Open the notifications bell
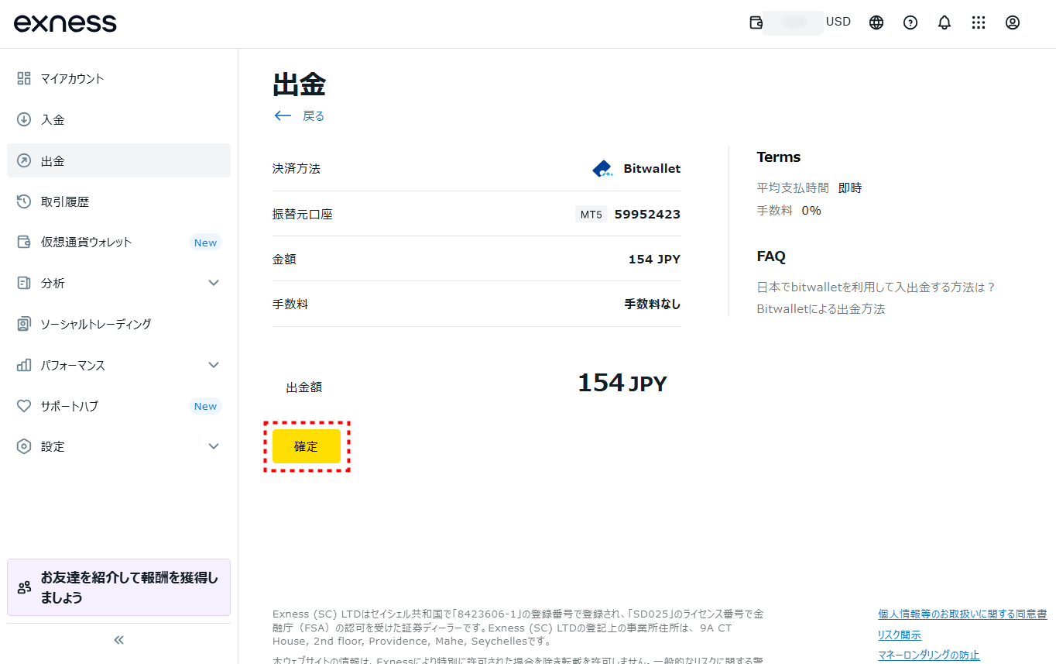 (x=945, y=22)
